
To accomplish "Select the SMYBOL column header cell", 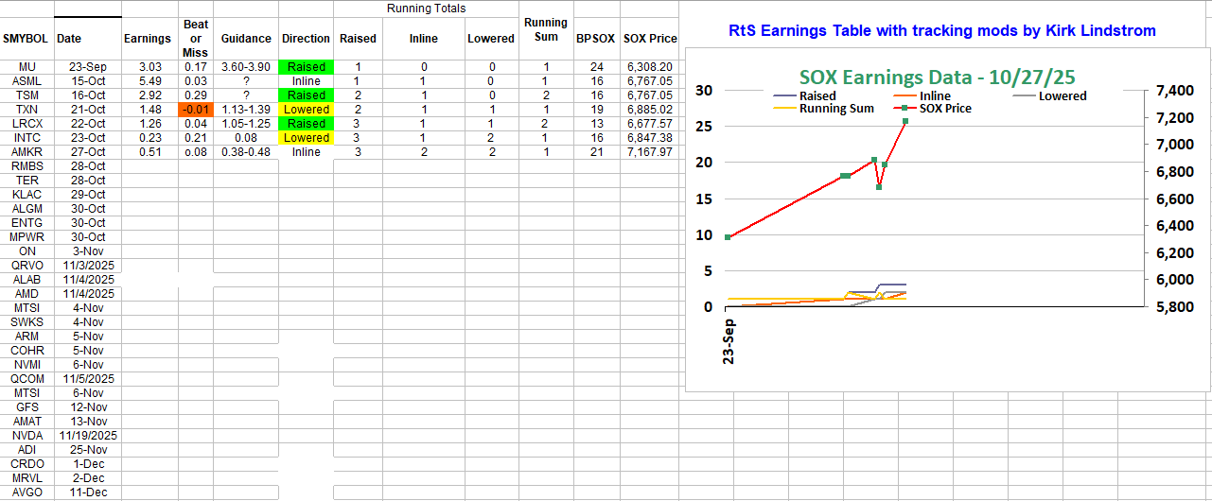I will pos(27,39).
